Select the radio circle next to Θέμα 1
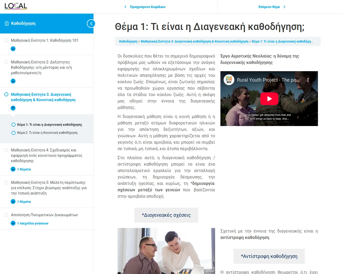The image size is (342, 274). 13,124
